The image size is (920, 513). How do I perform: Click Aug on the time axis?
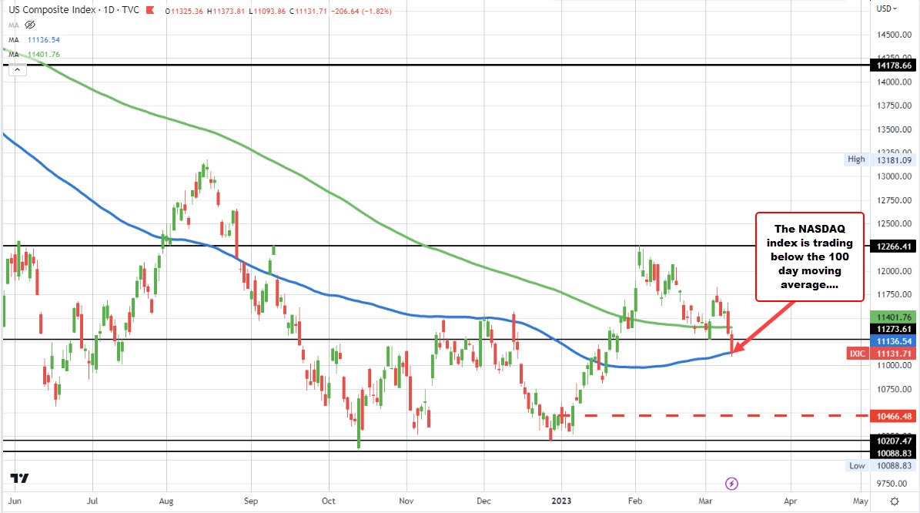click(166, 501)
